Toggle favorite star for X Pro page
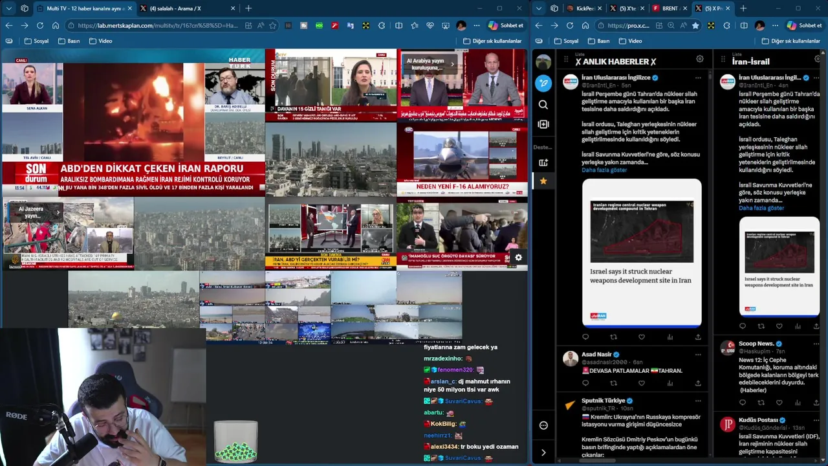This screenshot has height=466, width=828. point(695,25)
